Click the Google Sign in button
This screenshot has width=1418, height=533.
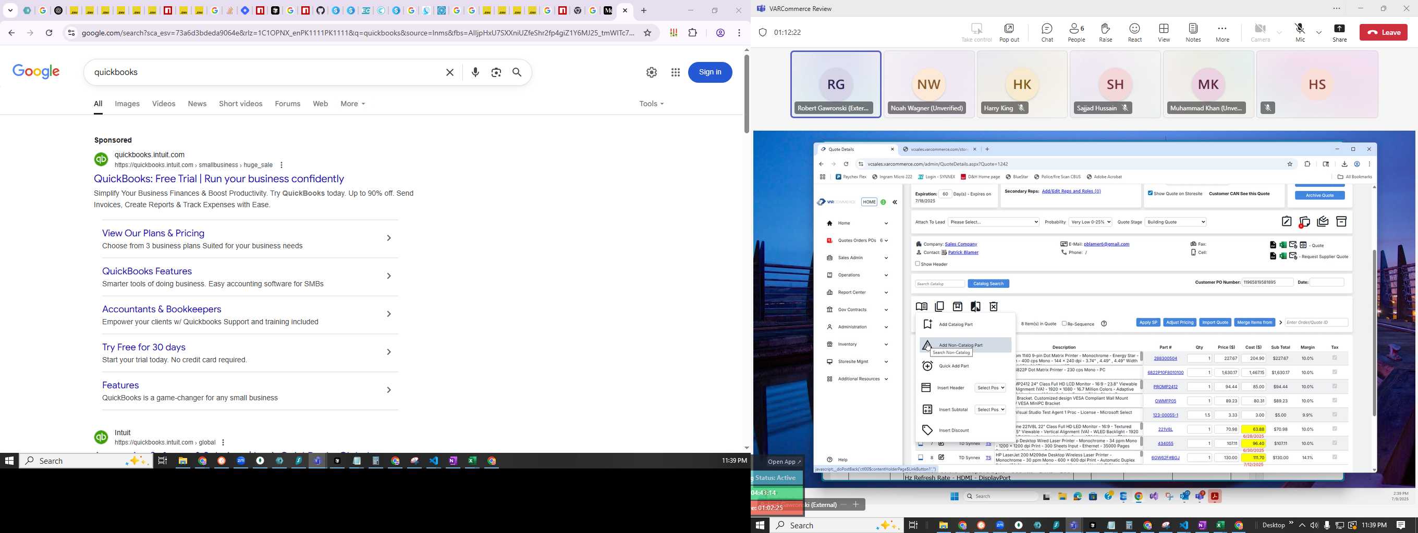pyautogui.click(x=710, y=72)
